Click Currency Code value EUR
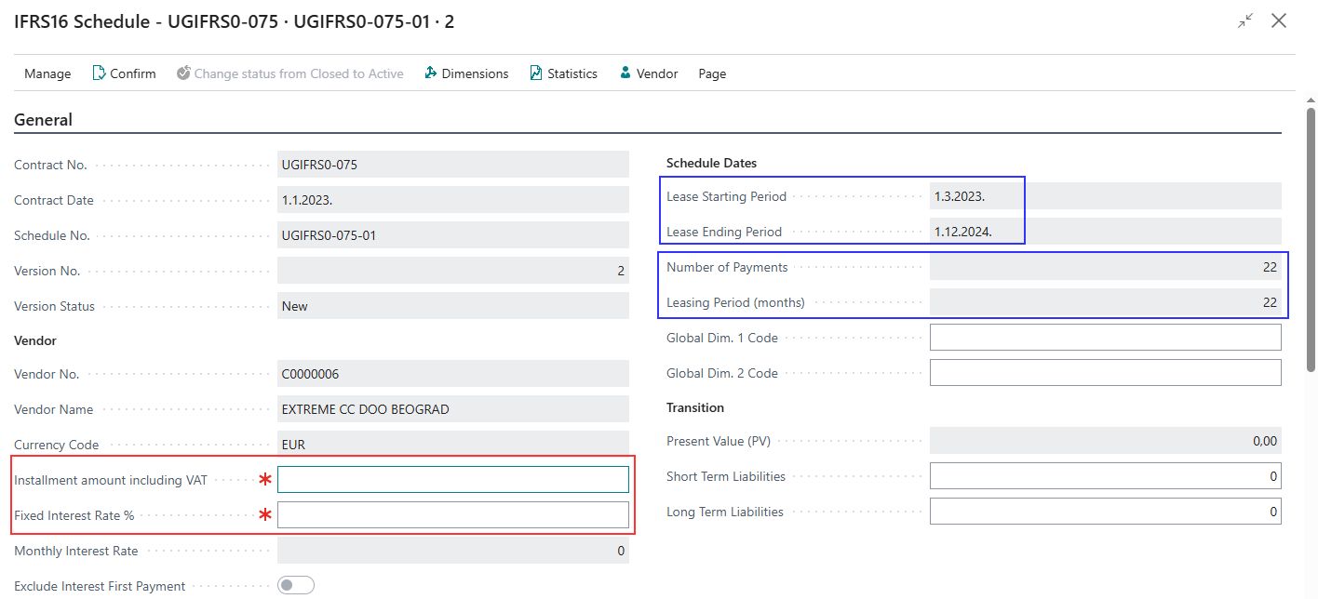This screenshot has height=599, width=1318. point(453,445)
